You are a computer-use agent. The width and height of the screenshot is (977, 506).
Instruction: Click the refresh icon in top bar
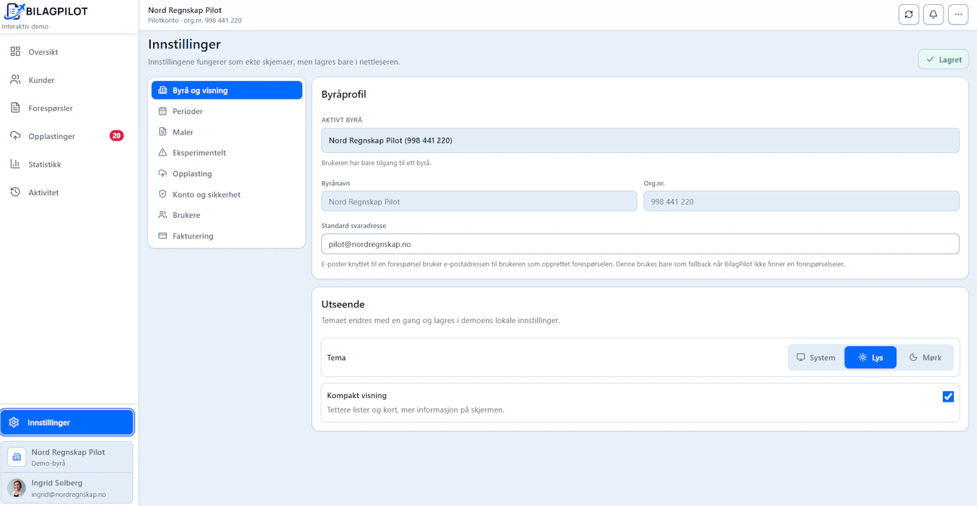(x=909, y=14)
